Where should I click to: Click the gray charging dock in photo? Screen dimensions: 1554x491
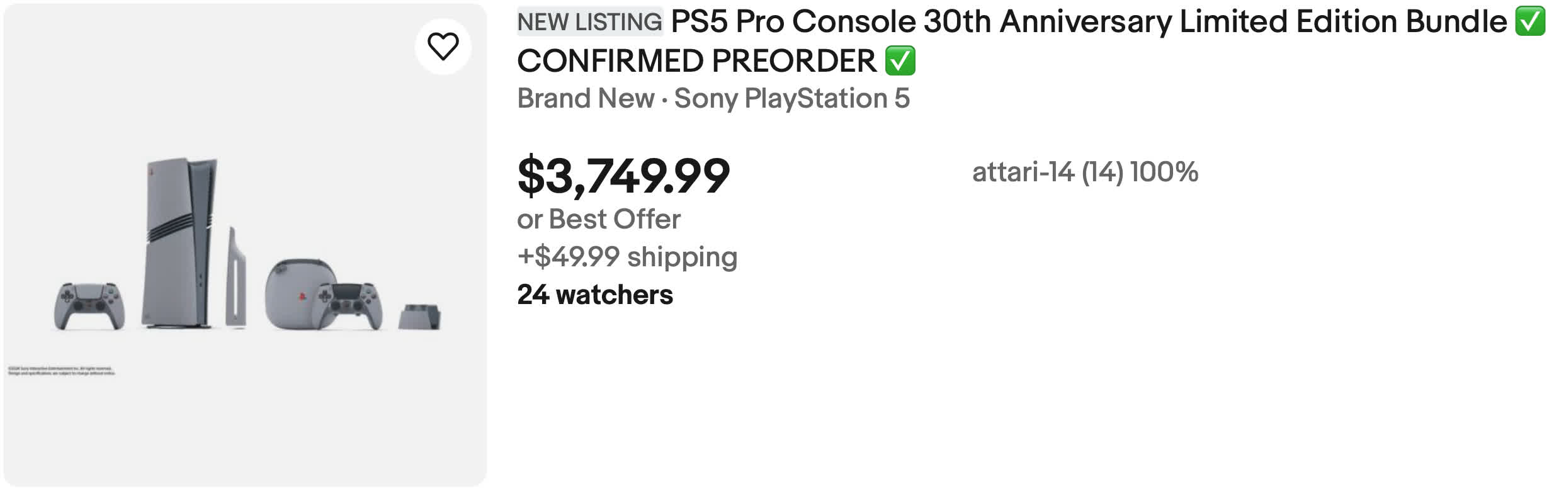[x=419, y=317]
